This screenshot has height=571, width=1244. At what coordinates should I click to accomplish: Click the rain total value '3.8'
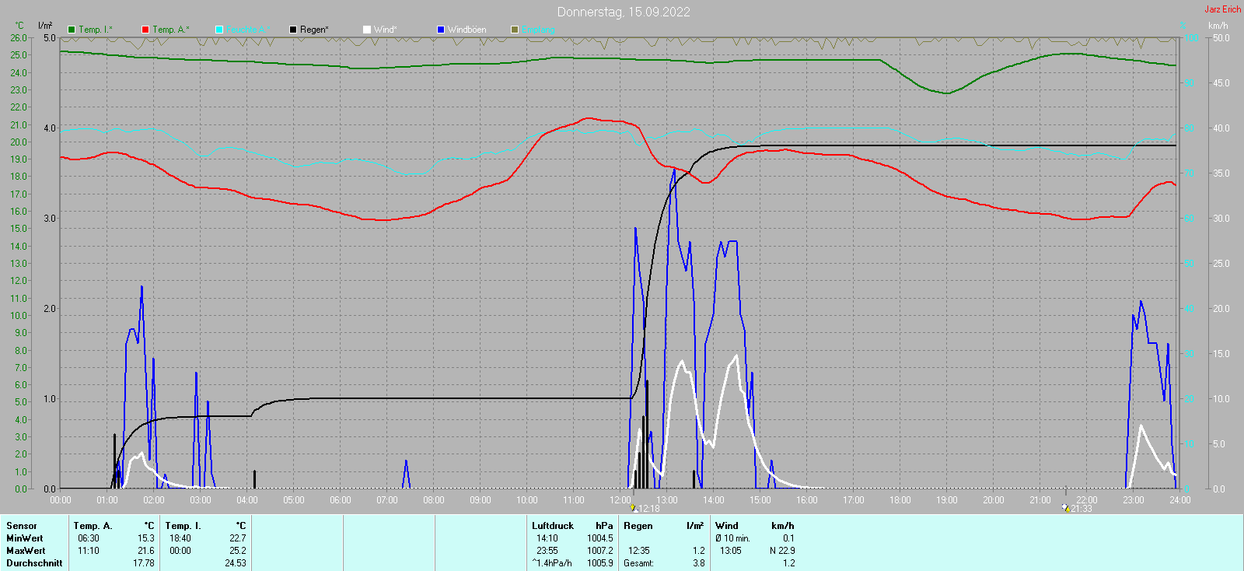[699, 563]
